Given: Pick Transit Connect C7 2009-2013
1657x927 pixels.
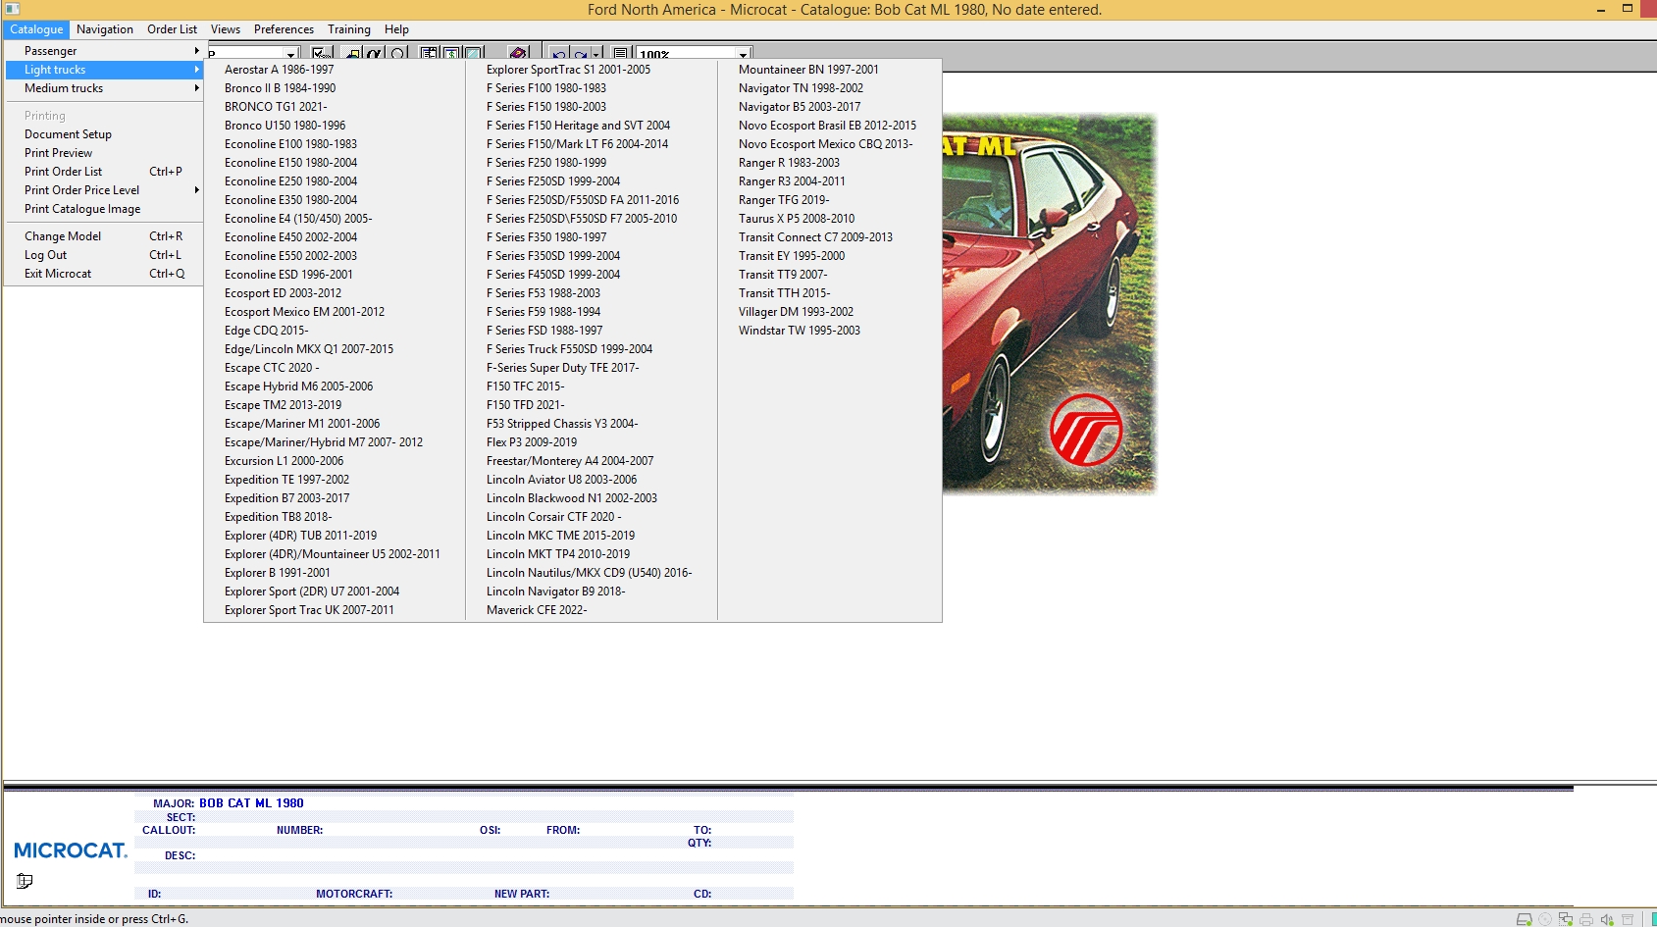Looking at the screenshot, I should (815, 237).
